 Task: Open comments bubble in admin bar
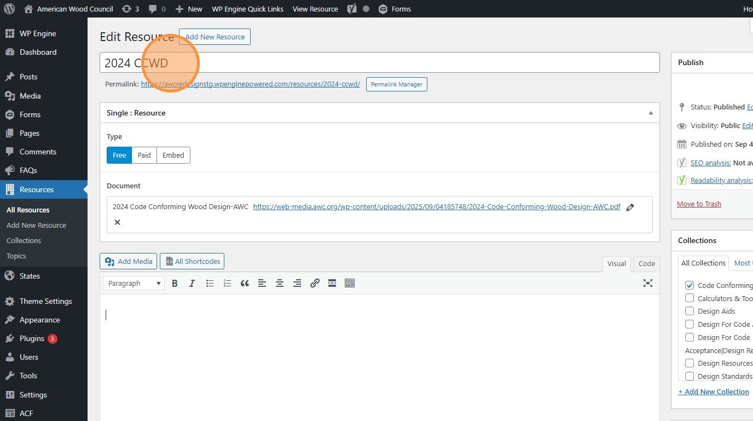tap(157, 9)
